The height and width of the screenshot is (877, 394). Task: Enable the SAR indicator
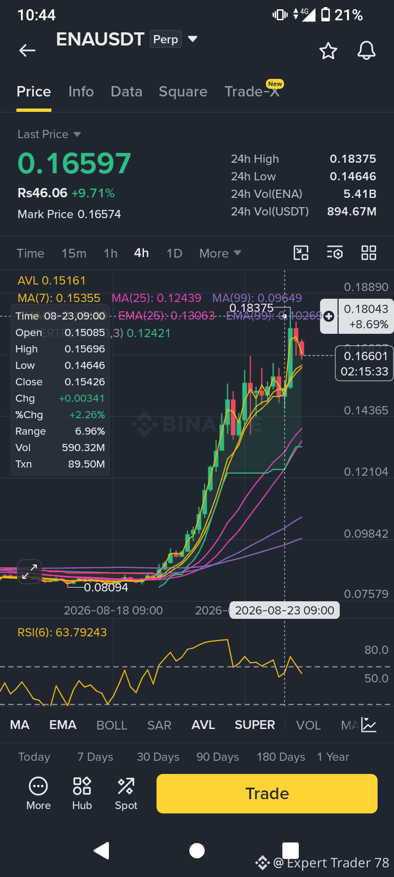click(x=159, y=725)
